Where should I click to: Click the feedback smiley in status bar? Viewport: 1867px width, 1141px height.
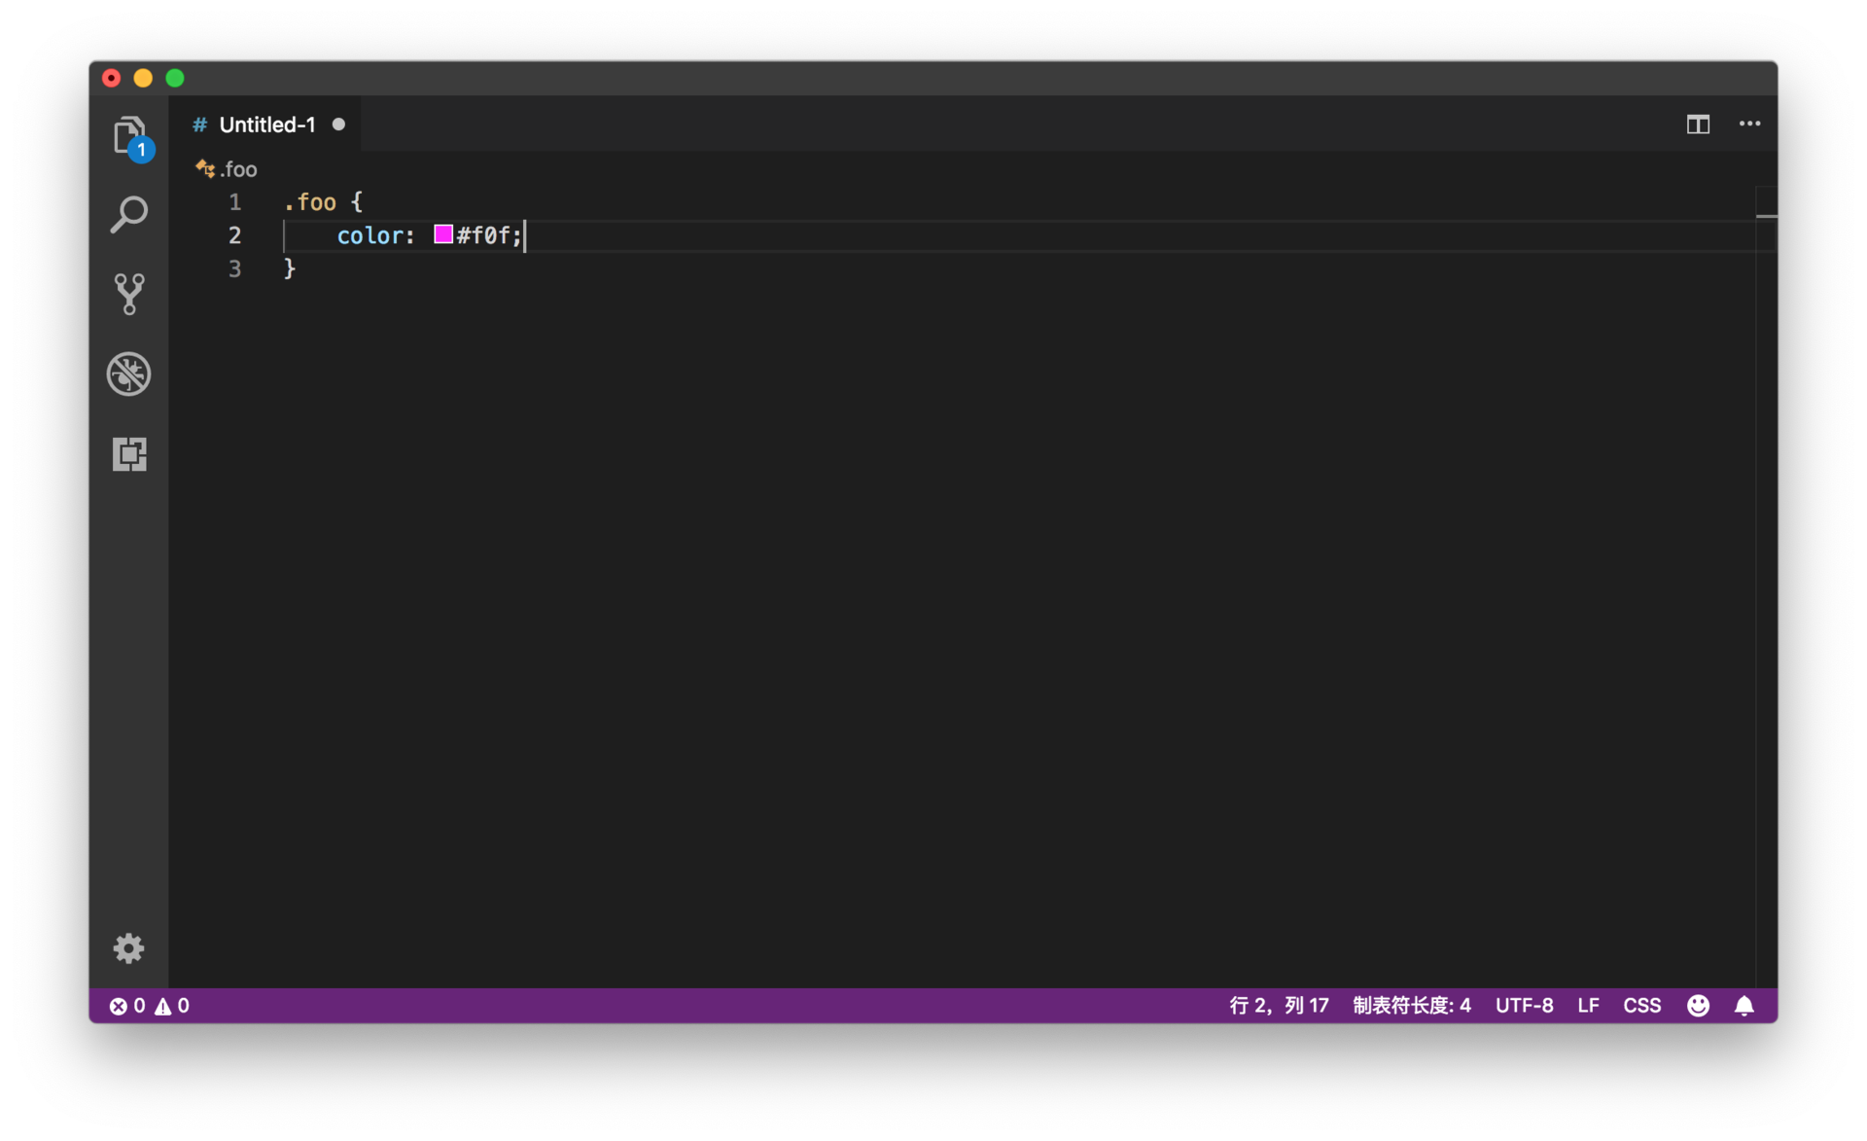tap(1698, 1006)
